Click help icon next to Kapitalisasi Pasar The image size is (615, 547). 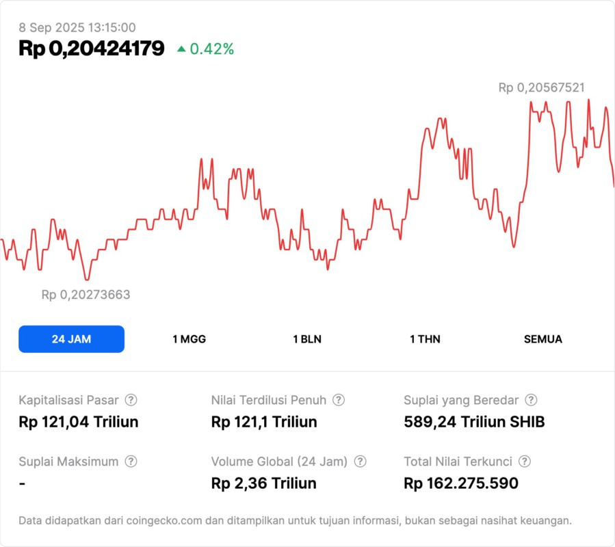[131, 400]
